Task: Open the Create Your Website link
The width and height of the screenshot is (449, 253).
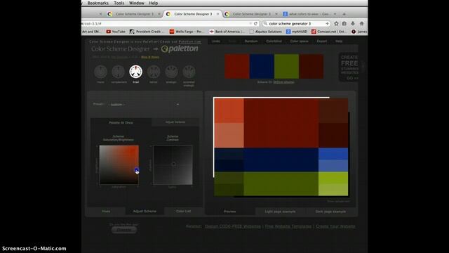Action: click(x=335, y=226)
